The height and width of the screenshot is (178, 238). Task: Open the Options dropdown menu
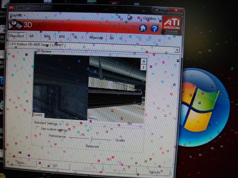tap(151, 19)
